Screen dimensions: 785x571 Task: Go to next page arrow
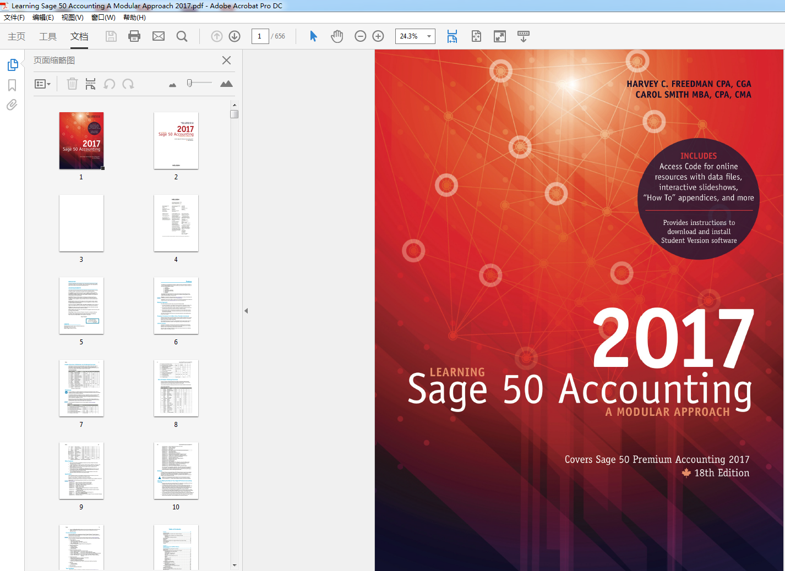pyautogui.click(x=235, y=36)
